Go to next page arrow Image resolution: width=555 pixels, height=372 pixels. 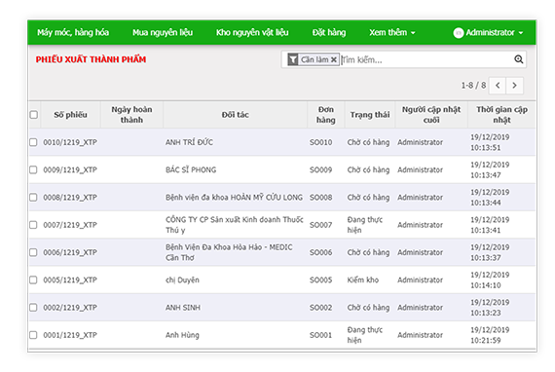(x=515, y=86)
